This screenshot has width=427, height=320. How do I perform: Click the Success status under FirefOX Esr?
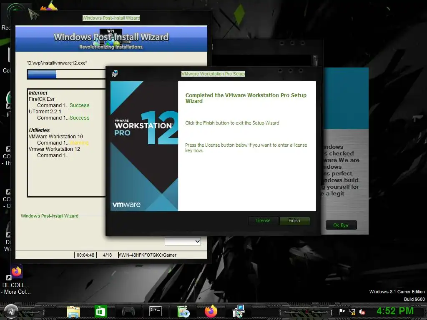80,105
